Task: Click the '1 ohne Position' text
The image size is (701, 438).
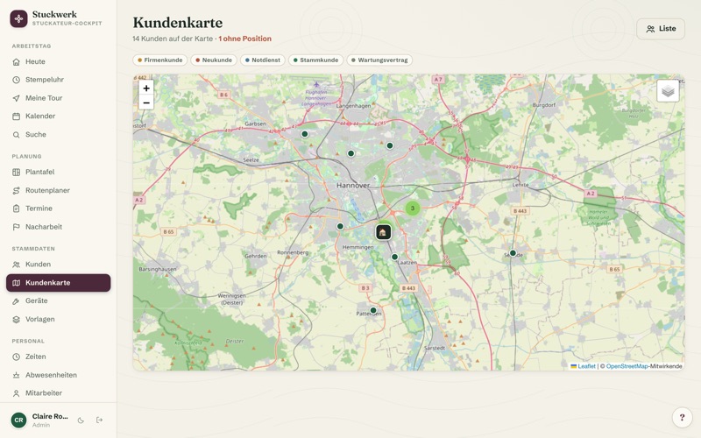Action: (x=245, y=39)
